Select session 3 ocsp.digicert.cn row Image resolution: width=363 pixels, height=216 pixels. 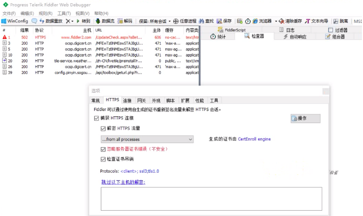[x=100, y=43]
